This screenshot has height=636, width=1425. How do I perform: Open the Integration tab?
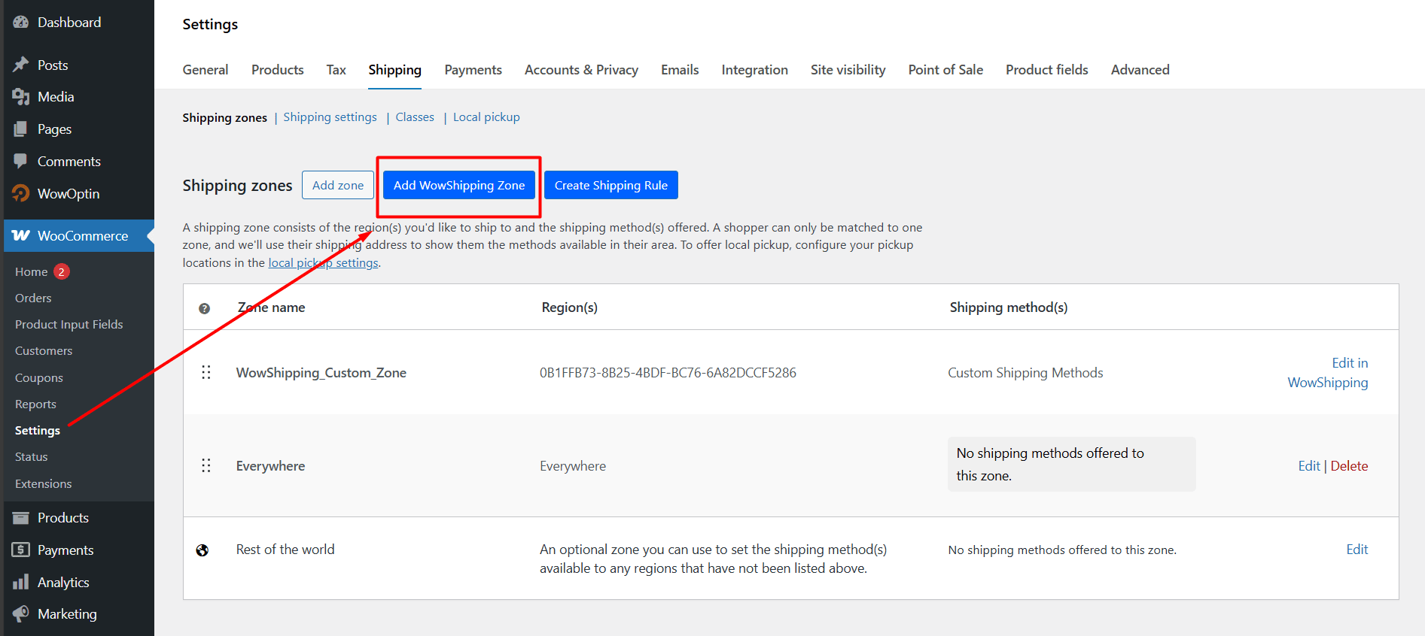point(755,70)
